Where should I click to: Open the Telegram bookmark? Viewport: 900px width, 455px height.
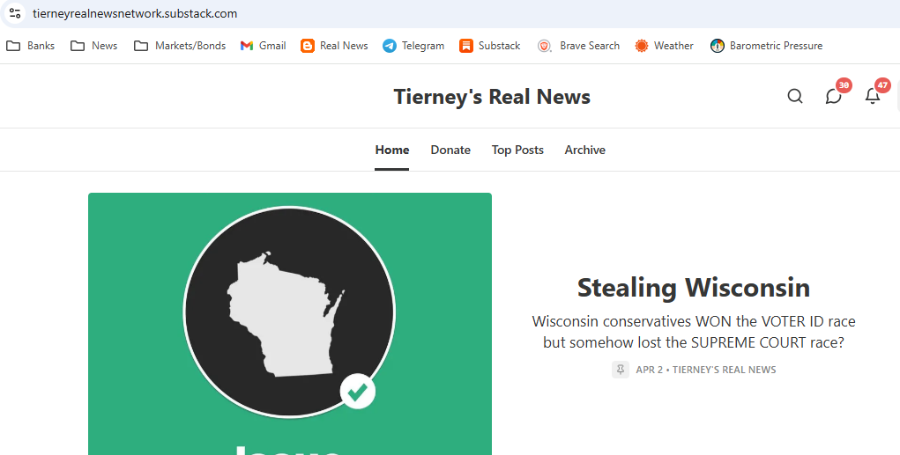coord(413,46)
